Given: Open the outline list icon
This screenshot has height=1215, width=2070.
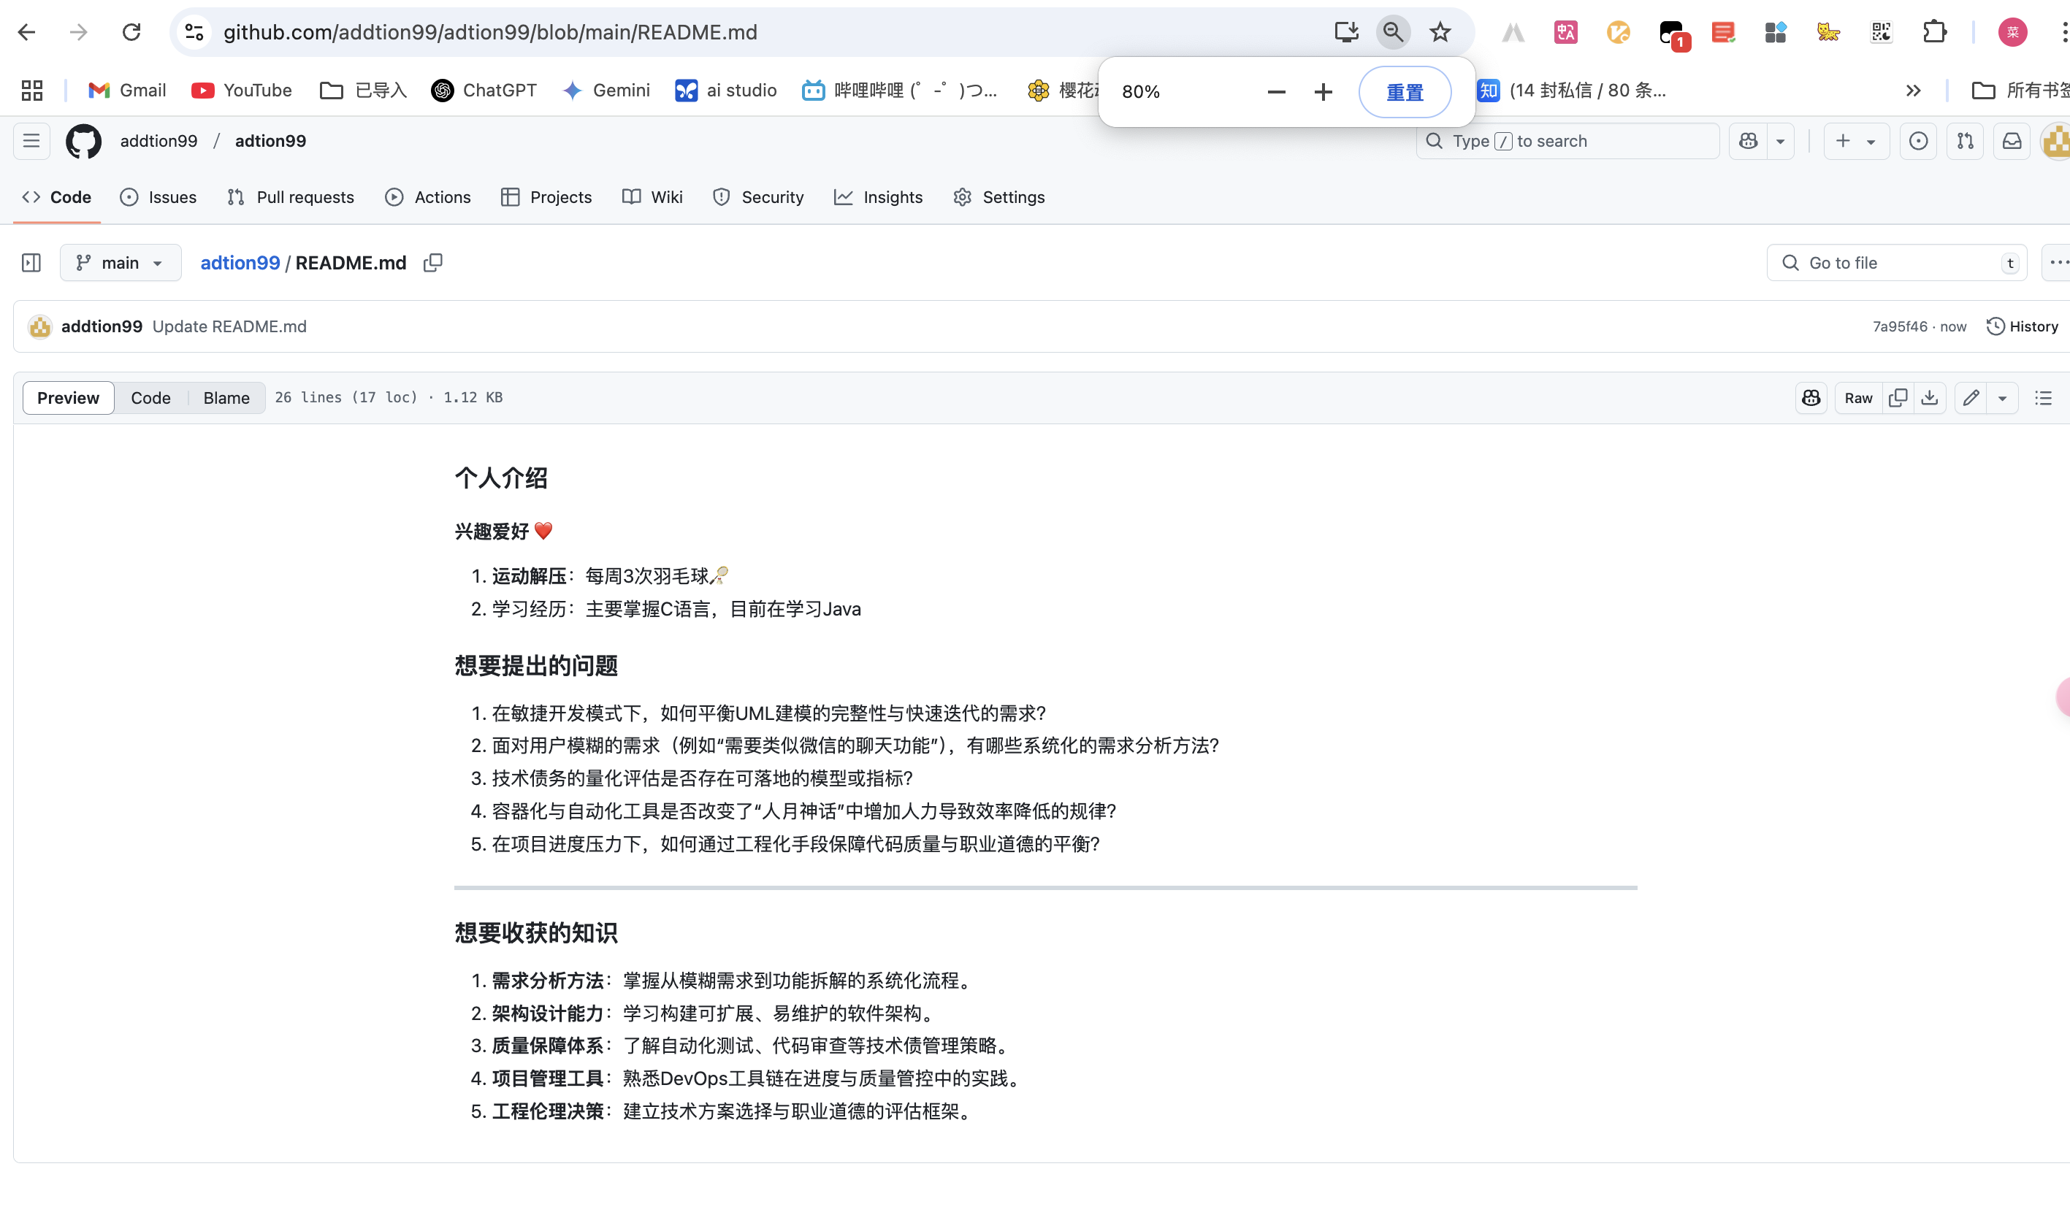Looking at the screenshot, I should pos(2043,398).
